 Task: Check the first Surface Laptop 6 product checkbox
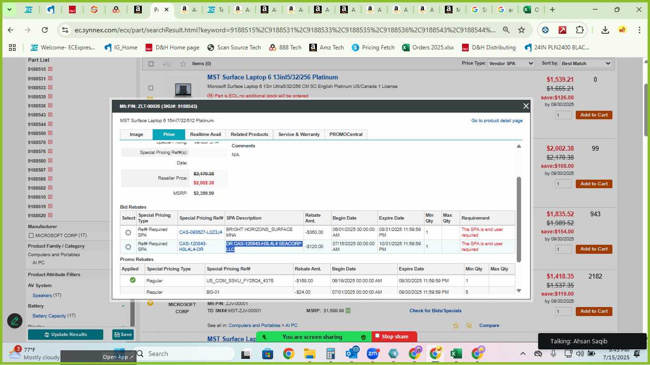point(151,88)
